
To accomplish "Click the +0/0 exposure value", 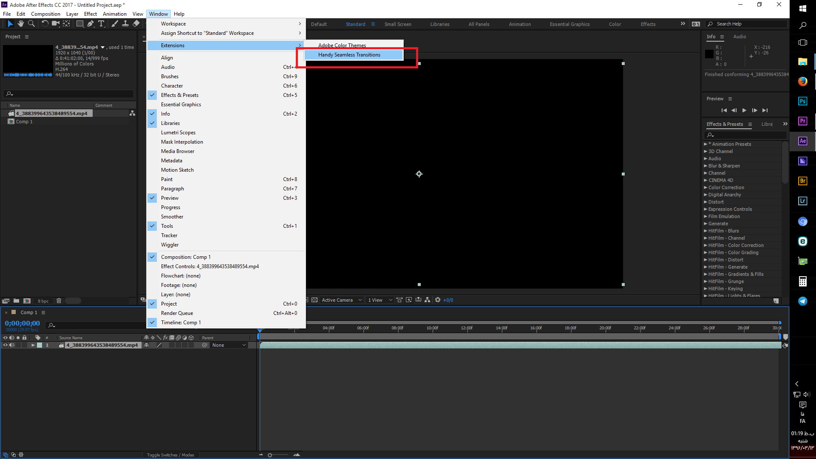I will tap(448, 300).
